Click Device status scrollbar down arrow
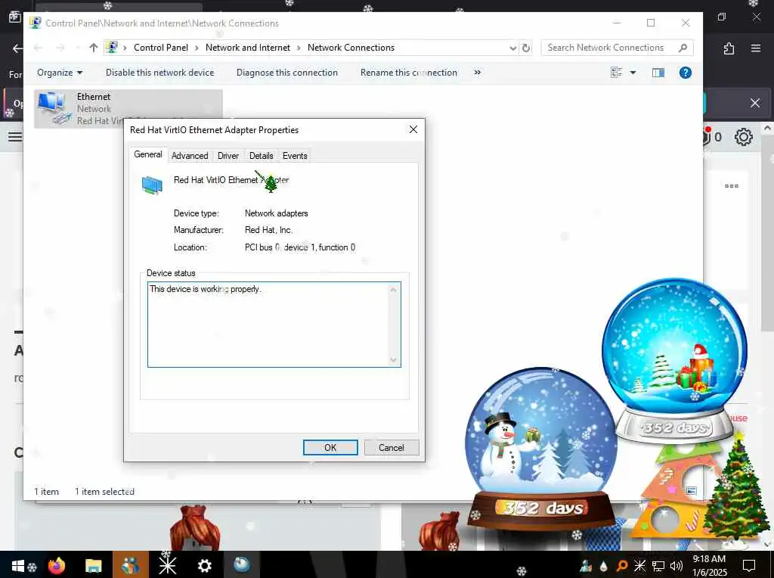 393,359
